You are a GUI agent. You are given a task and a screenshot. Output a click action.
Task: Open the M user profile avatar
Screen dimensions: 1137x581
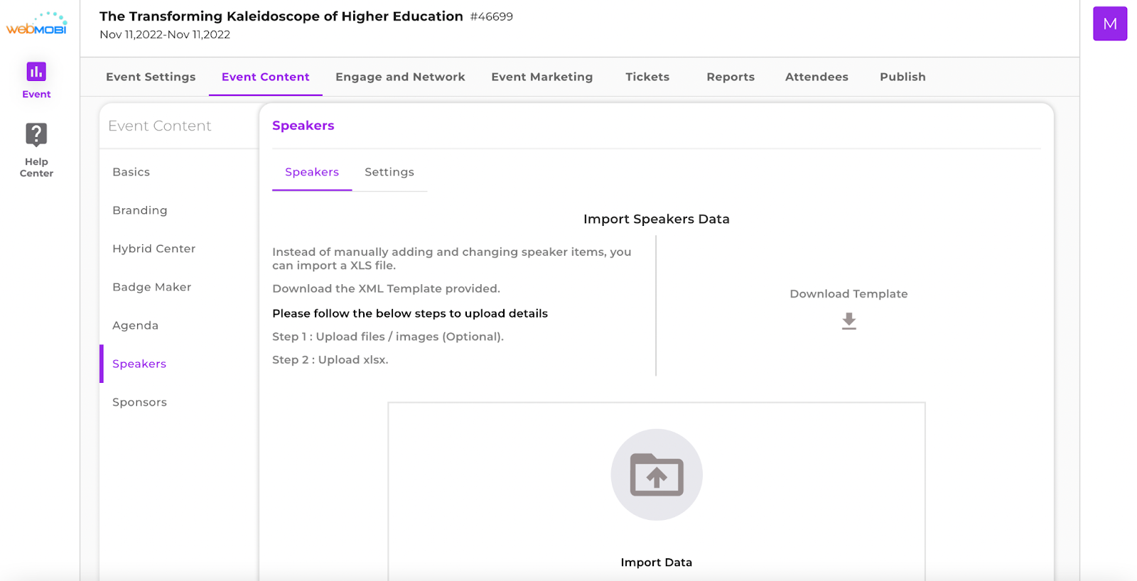(x=1110, y=23)
